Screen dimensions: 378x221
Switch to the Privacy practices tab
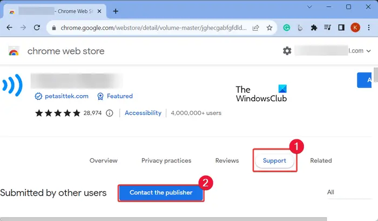coord(166,160)
